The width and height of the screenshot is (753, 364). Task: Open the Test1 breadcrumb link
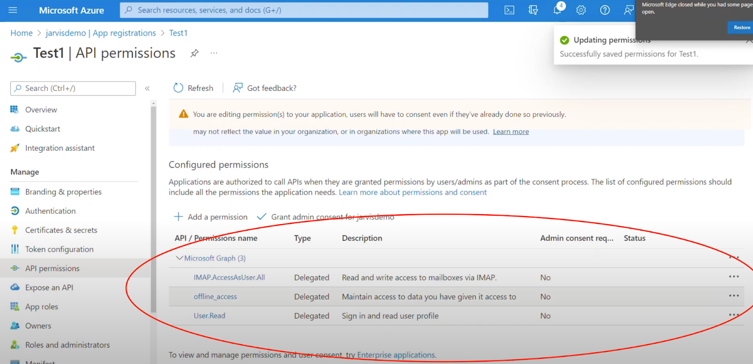coord(178,33)
